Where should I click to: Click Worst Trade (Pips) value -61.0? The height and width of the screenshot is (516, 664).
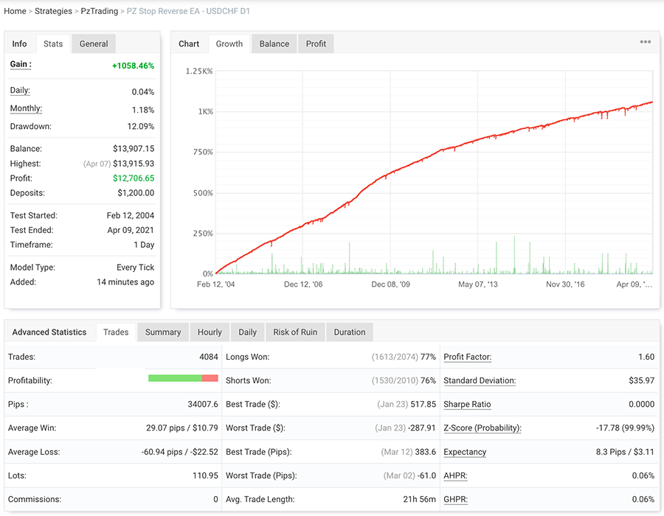pyautogui.click(x=426, y=475)
